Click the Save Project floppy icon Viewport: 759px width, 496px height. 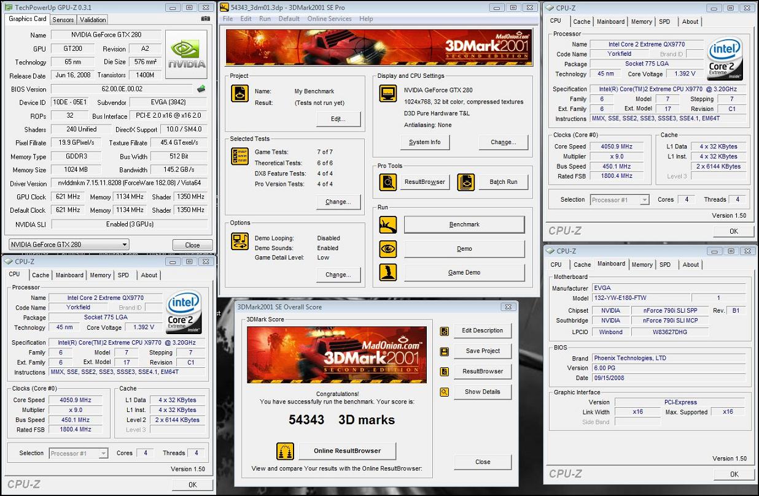coord(445,351)
